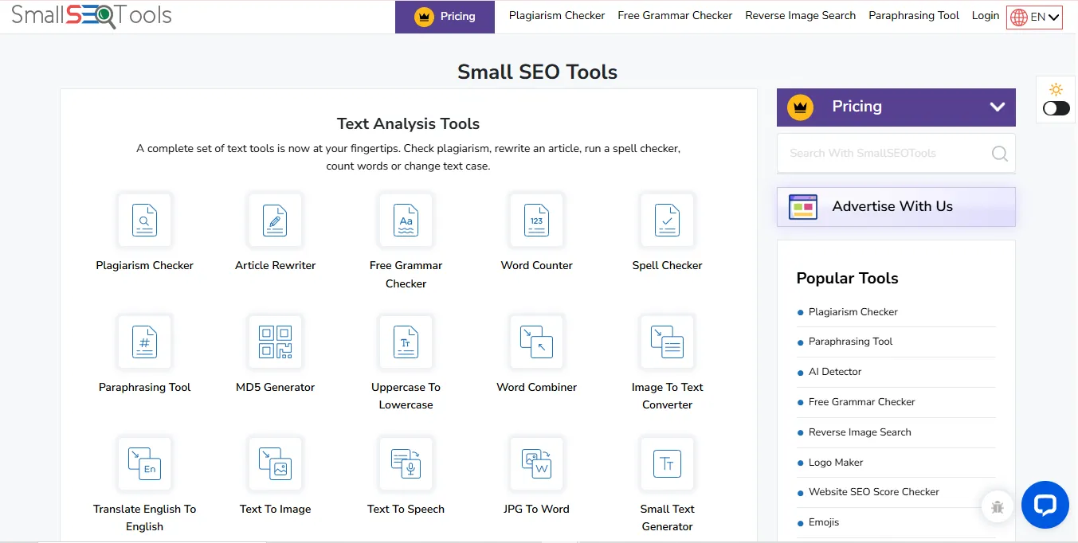This screenshot has width=1078, height=543.
Task: Select the Article Rewriter icon
Action: [275, 221]
